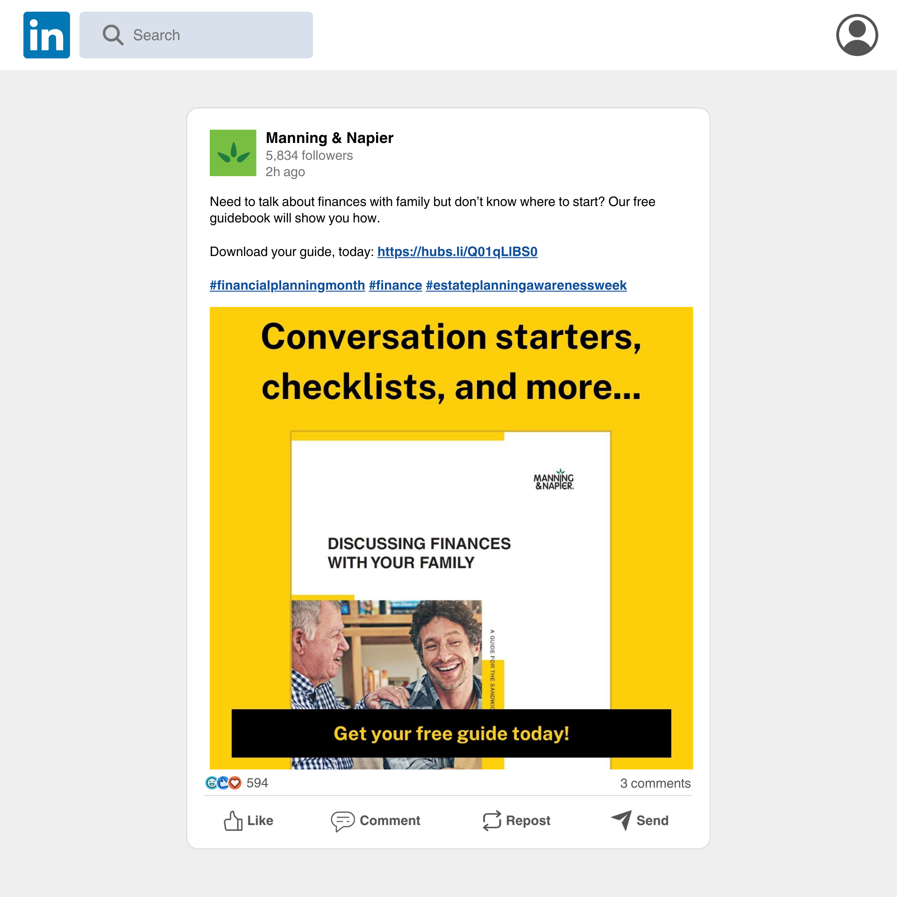Image resolution: width=897 pixels, height=897 pixels.
Task: Open Manning & Napier's green logo
Action: point(233,153)
